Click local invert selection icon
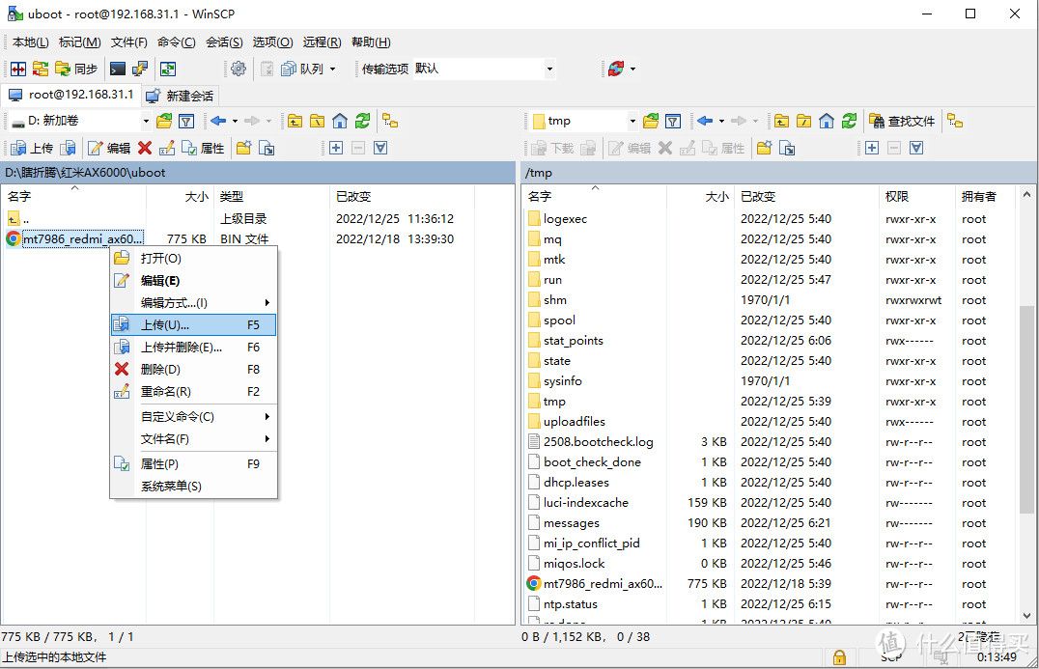Image resolution: width=1039 pixels, height=669 pixels. point(380,149)
